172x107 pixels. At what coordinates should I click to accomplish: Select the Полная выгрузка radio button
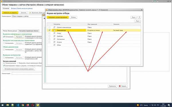(x=4, y=63)
